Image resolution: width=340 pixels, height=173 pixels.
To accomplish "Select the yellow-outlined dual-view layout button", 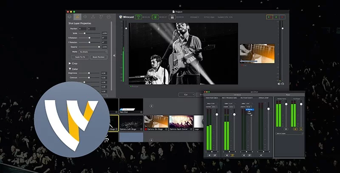I will click(x=270, y=17).
